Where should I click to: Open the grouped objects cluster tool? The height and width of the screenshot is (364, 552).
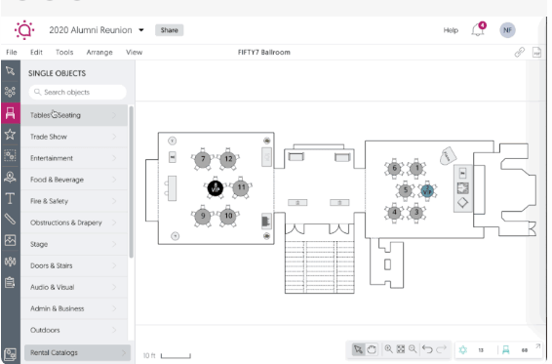point(10,92)
